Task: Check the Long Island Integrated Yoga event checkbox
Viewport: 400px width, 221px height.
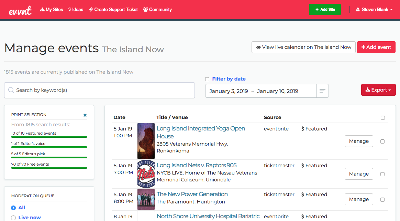Action: (x=382, y=141)
